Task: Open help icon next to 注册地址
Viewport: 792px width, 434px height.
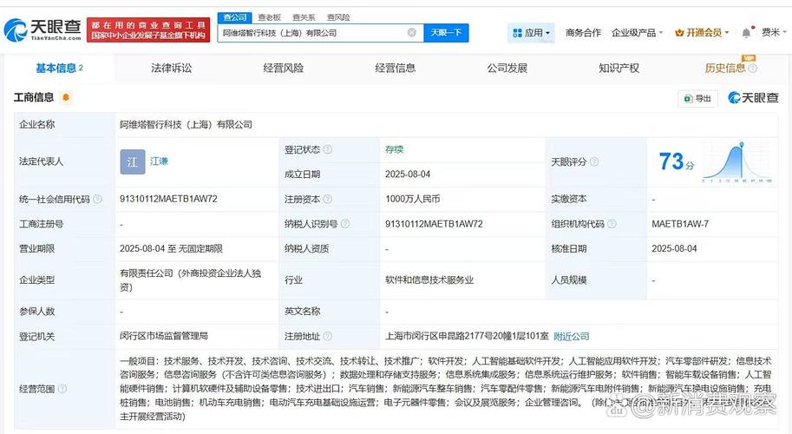Action: [328, 336]
